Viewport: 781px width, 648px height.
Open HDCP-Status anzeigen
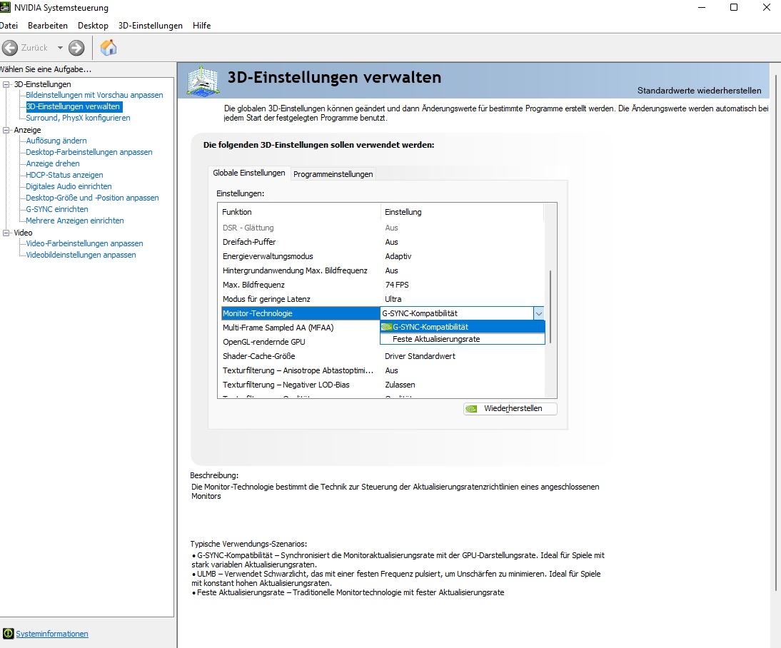[x=65, y=175]
